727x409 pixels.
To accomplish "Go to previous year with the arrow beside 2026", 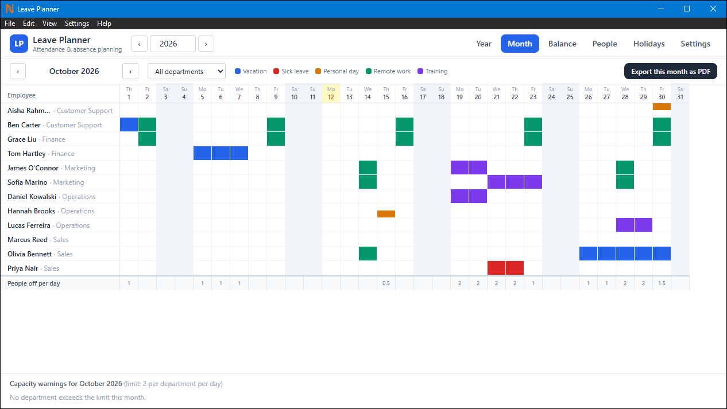I will click(x=140, y=44).
